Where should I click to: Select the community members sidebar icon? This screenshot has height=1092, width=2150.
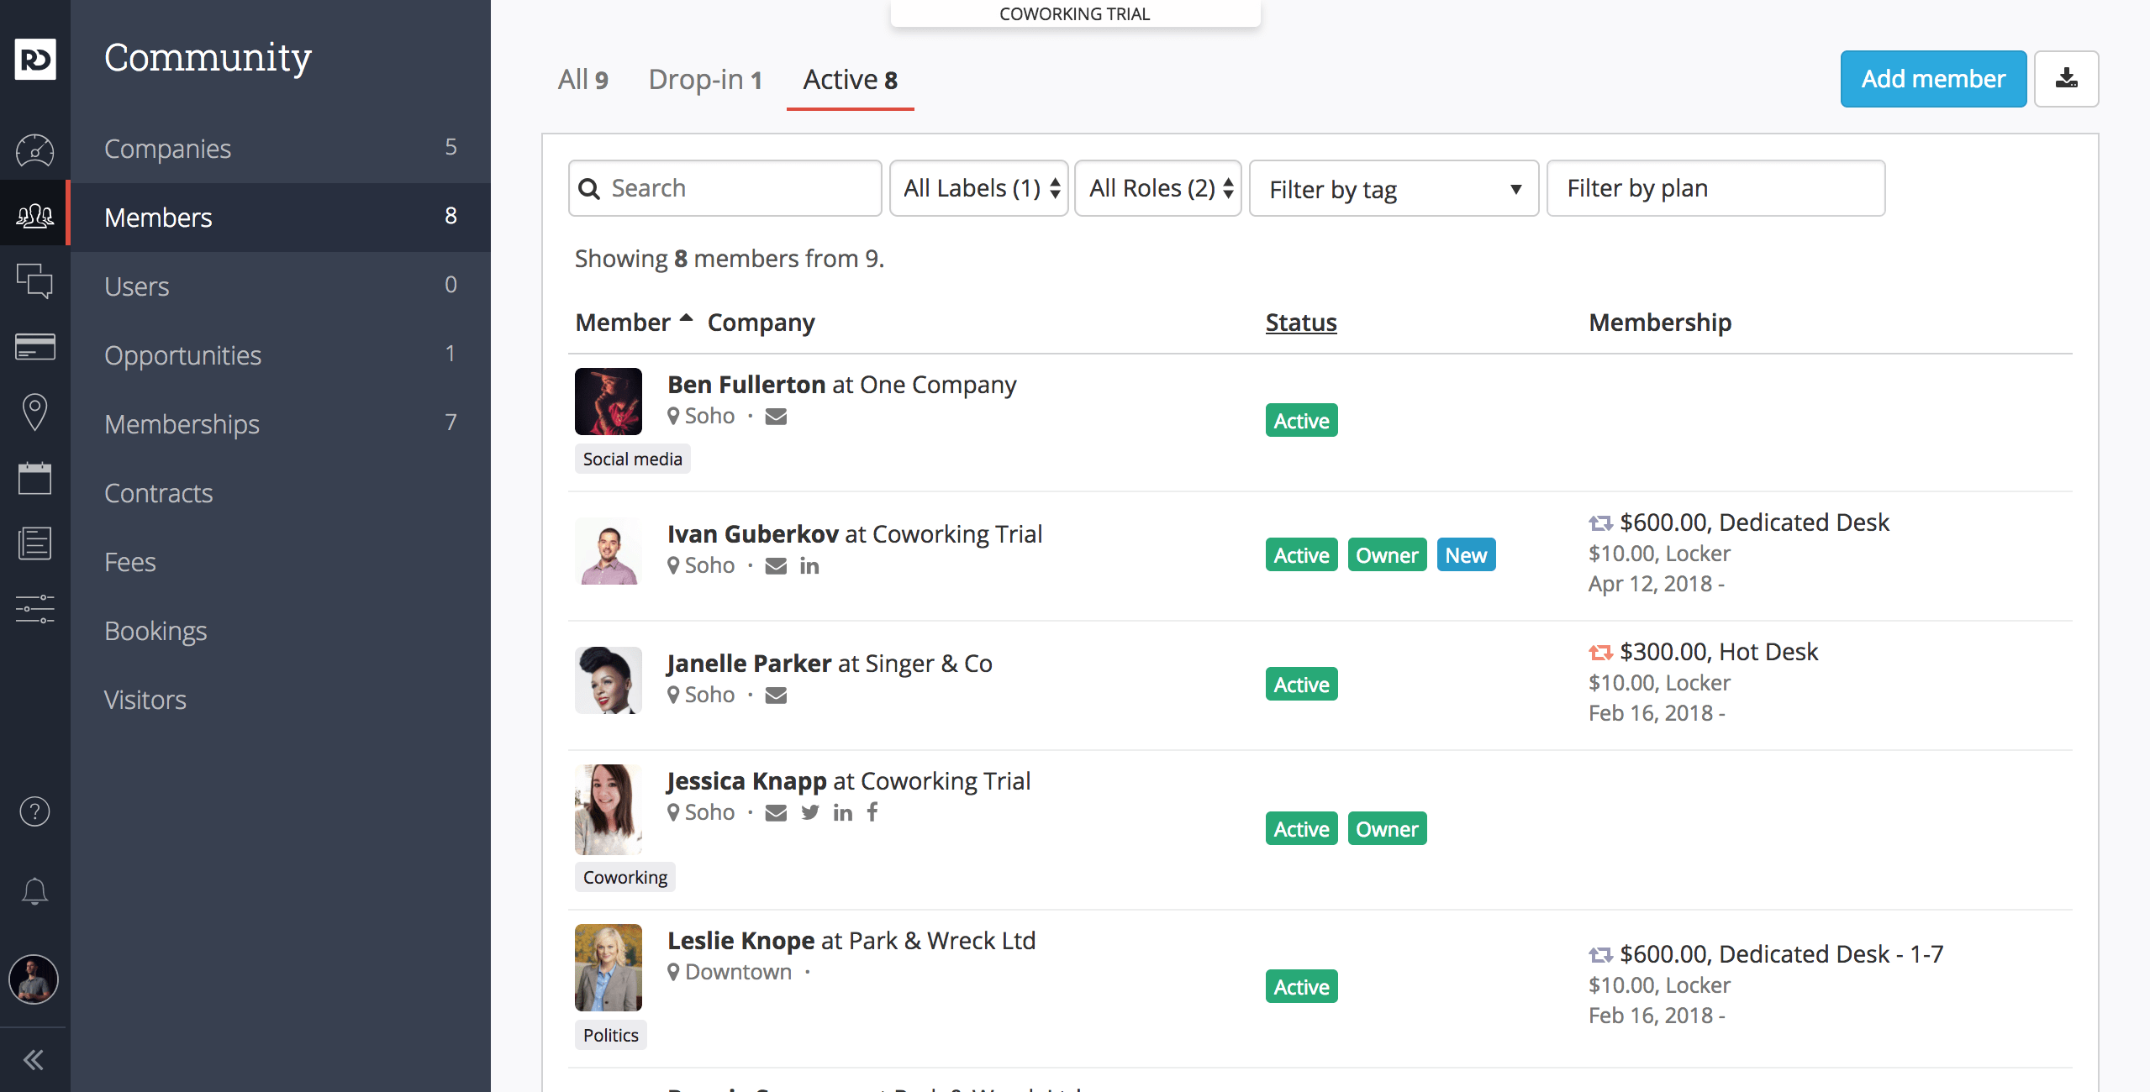35,217
